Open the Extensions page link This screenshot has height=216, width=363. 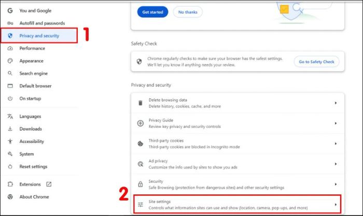(x=30, y=184)
